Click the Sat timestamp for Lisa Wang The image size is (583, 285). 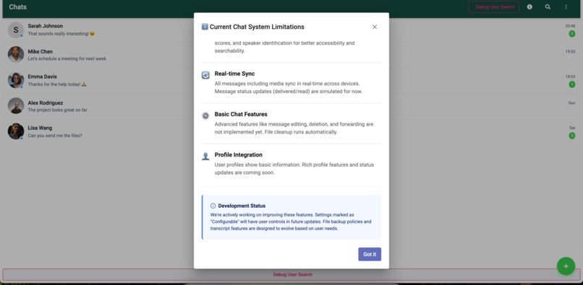tap(572, 128)
